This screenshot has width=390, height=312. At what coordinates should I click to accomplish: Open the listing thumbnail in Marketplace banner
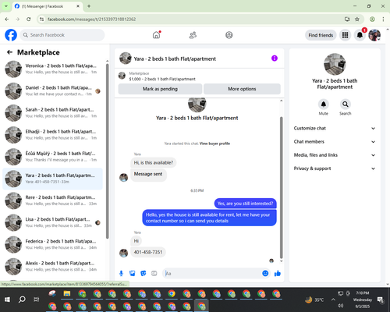[122, 76]
